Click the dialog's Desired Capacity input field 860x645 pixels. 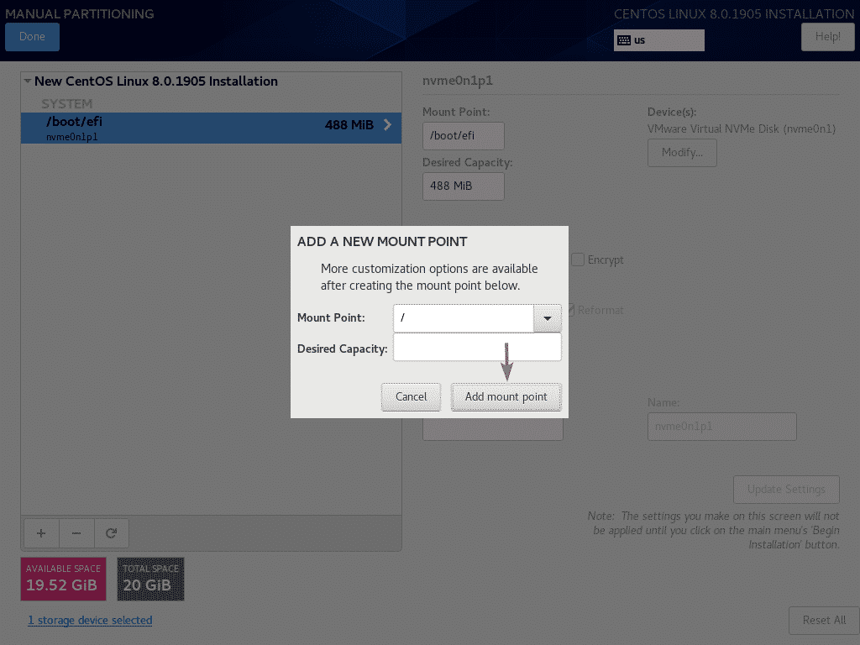pos(477,347)
